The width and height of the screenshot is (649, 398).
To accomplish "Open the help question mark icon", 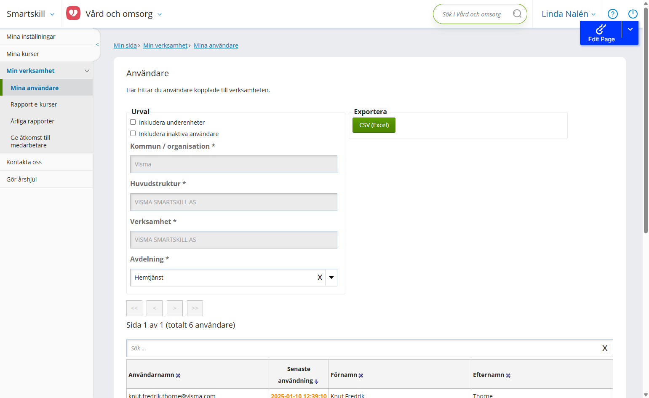I will point(613,14).
